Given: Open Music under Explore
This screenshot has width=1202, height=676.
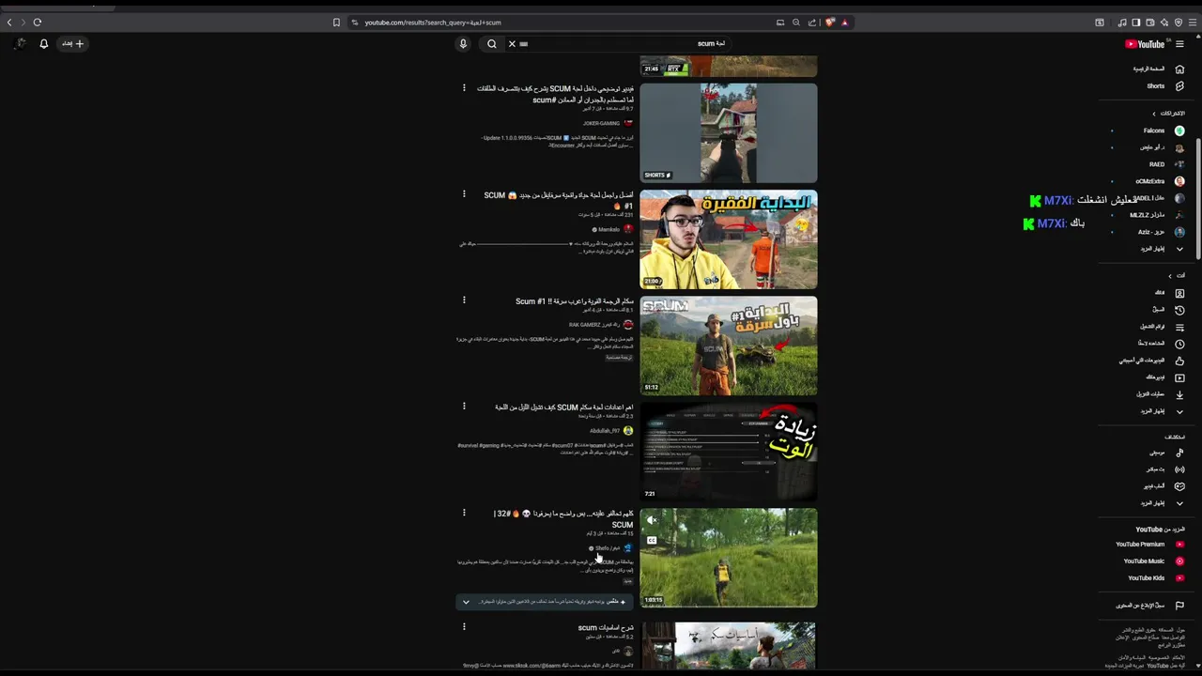Looking at the screenshot, I should pos(1165,453).
